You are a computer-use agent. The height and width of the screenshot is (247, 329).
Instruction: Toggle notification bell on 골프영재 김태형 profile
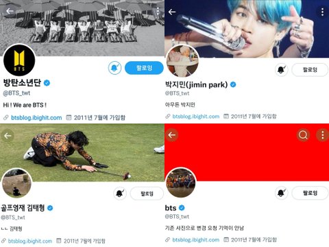pos(120,193)
